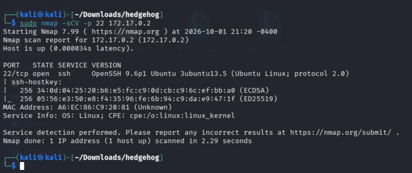
Task: Select the faint Pictures folder in sidebar
Action: (x=38, y=123)
